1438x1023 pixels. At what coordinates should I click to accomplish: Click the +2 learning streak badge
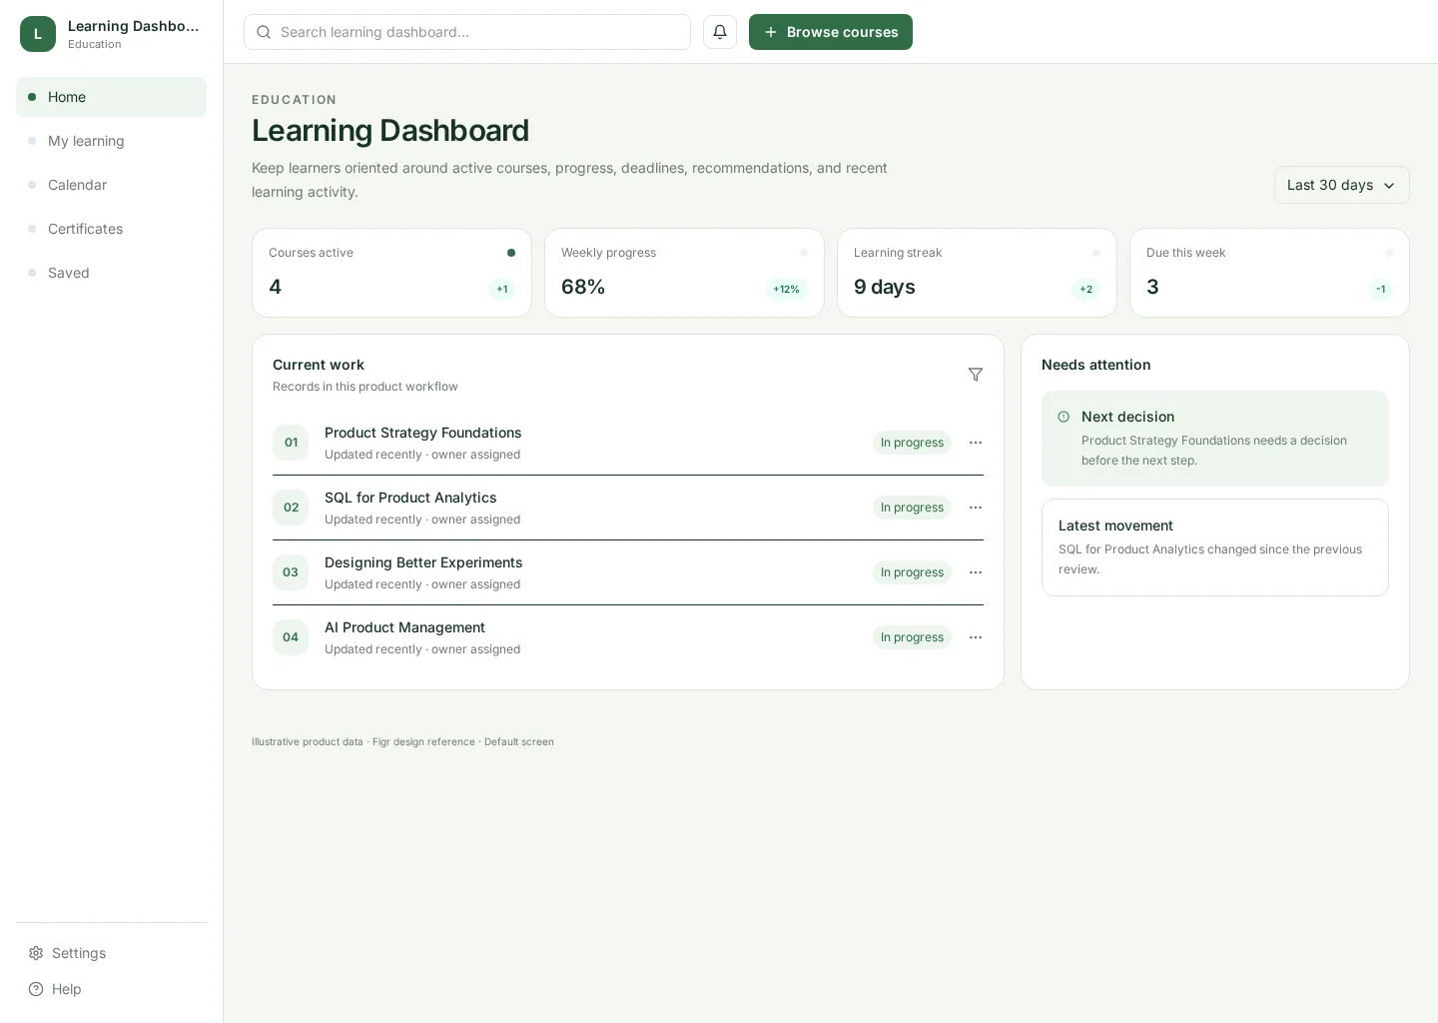click(1085, 290)
